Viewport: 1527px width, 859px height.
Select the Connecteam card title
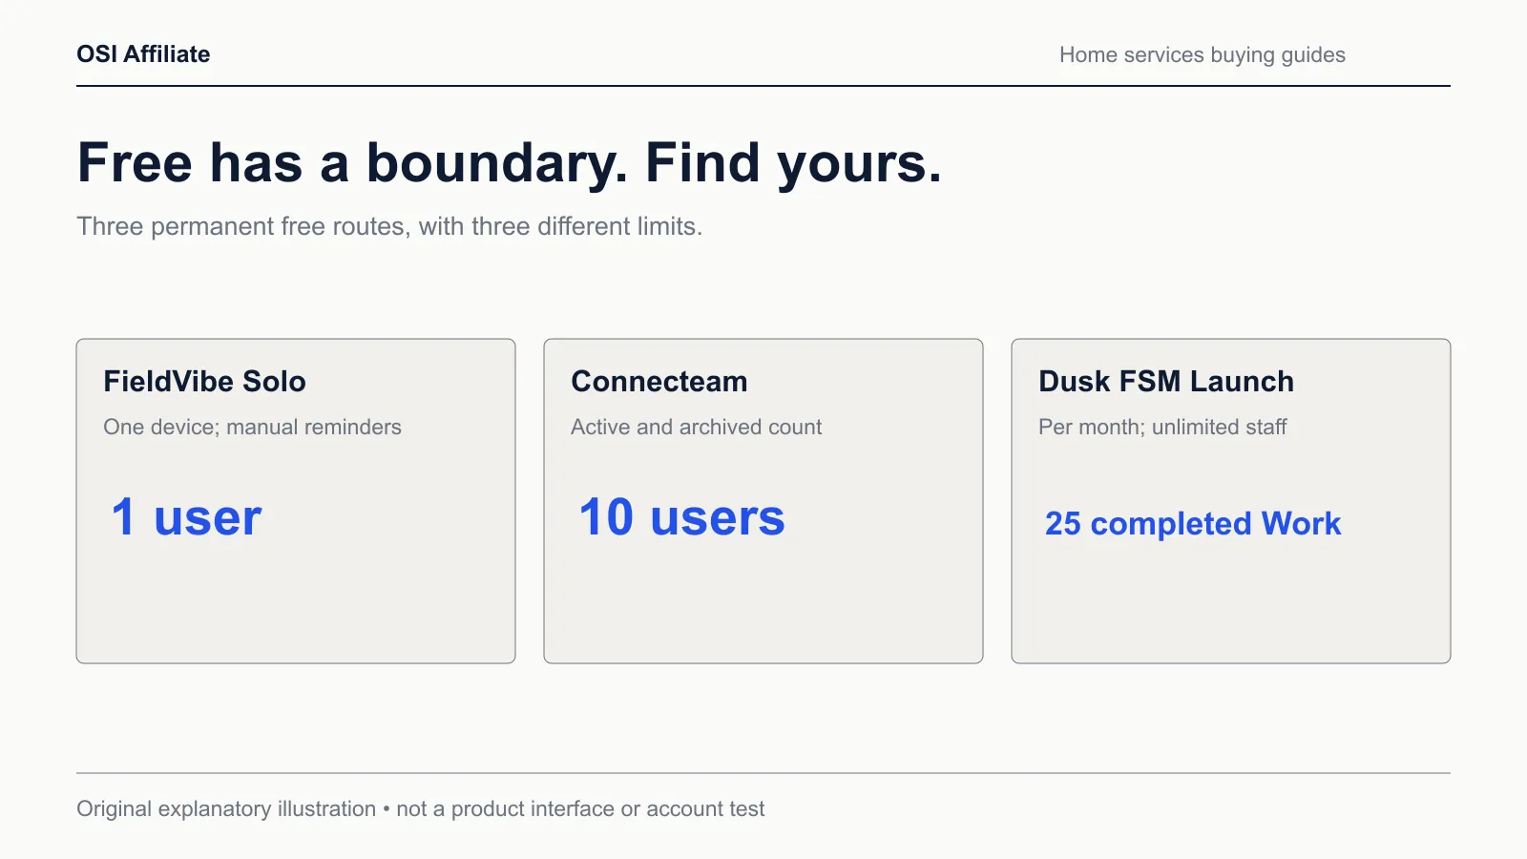[x=659, y=382]
